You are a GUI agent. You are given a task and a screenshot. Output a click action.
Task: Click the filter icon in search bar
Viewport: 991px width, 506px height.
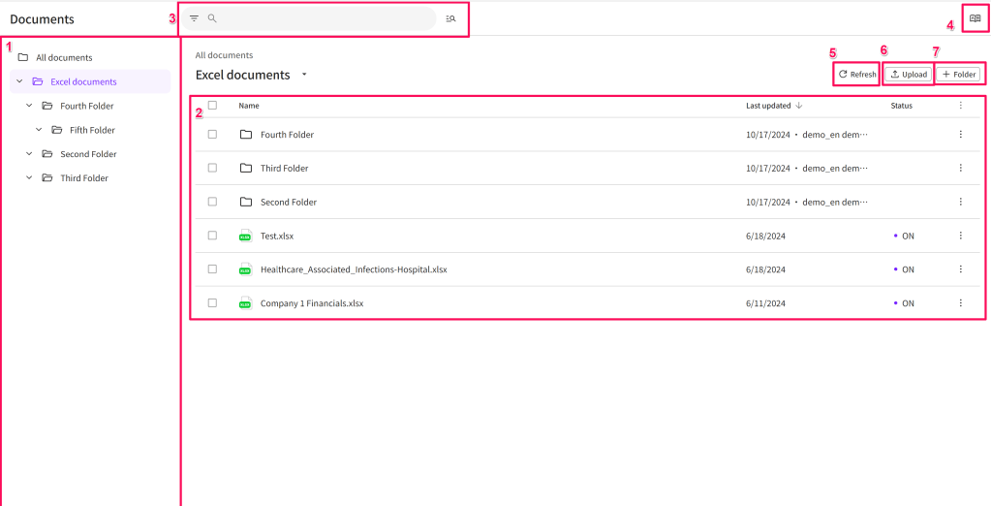(x=194, y=18)
